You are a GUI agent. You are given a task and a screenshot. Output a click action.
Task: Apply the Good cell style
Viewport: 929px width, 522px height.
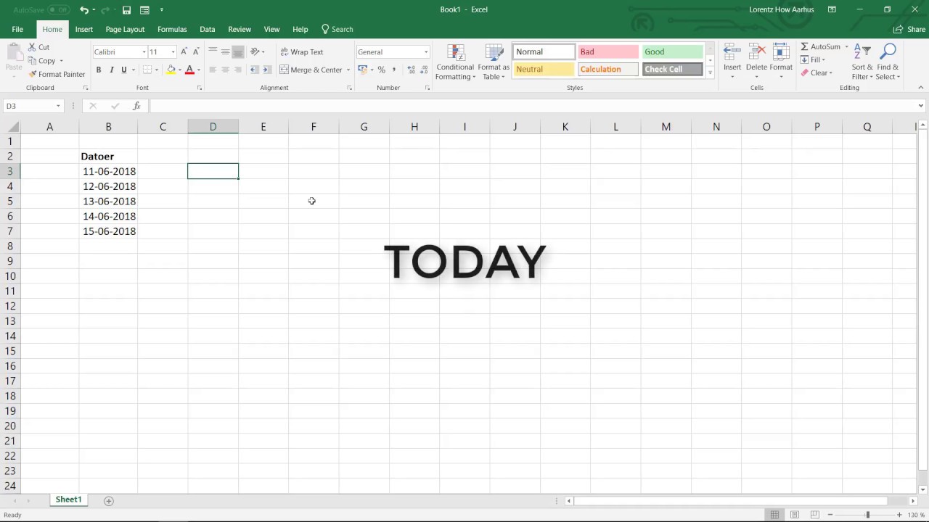point(672,52)
